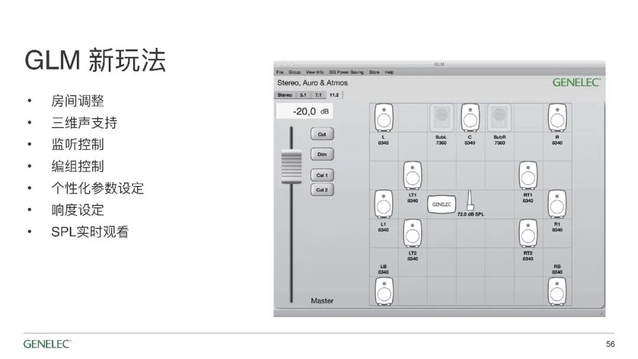The height and width of the screenshot is (359, 638).
Task: Select the LT2 8340 speaker icon
Action: pyautogui.click(x=412, y=233)
